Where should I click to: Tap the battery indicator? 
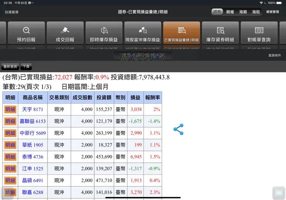[x=279, y=3]
